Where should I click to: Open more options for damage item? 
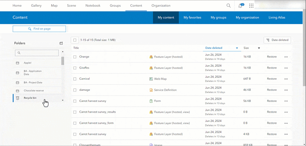[286, 90]
